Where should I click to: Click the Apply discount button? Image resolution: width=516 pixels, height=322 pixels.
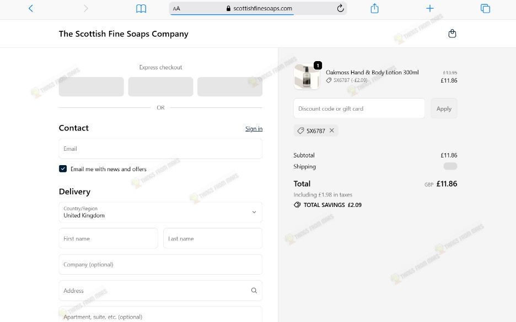(444, 108)
